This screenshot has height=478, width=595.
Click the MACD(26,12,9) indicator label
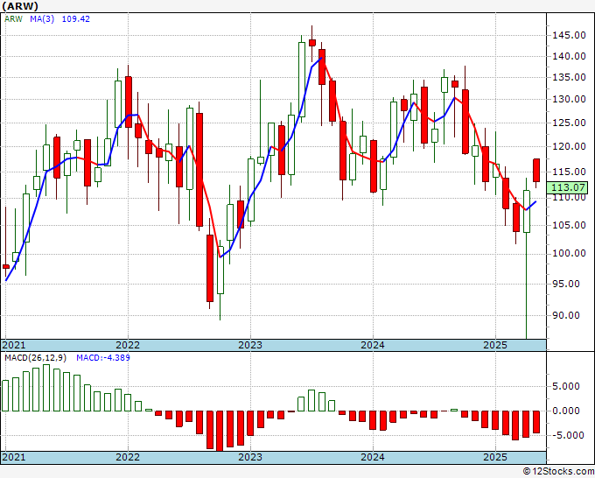[x=35, y=358]
